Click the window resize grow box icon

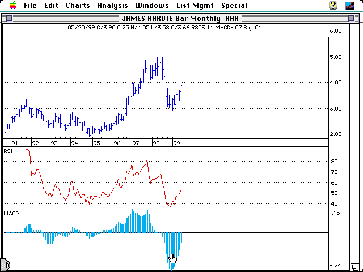[355, 267]
